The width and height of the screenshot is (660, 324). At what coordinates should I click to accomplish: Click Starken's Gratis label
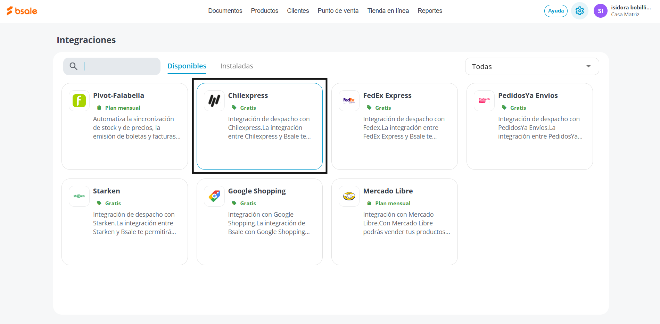pyautogui.click(x=113, y=203)
